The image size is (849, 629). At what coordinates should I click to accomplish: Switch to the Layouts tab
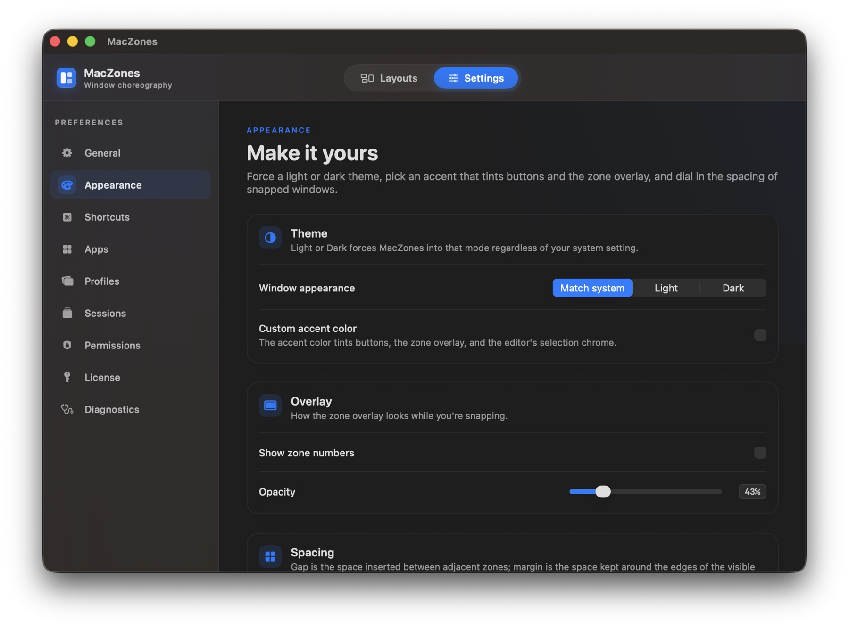(389, 78)
